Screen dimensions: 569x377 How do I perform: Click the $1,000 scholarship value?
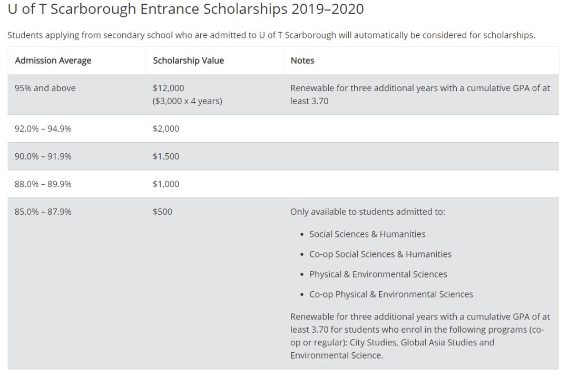point(166,184)
